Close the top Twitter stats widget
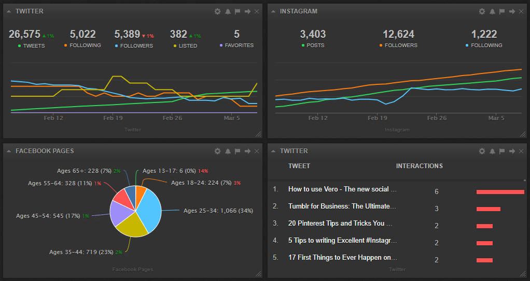 pyautogui.click(x=257, y=11)
